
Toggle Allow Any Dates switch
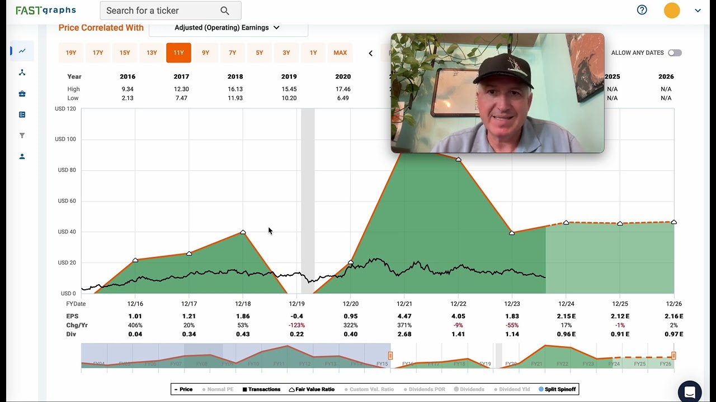[675, 53]
